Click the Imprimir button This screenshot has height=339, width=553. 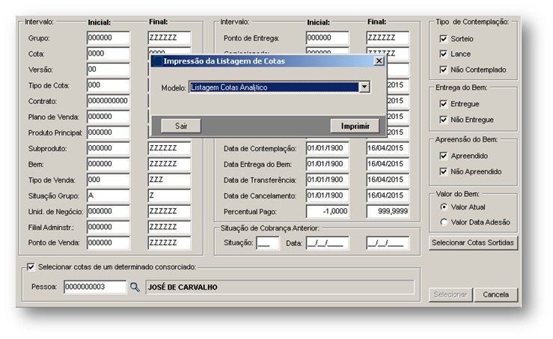pos(355,126)
